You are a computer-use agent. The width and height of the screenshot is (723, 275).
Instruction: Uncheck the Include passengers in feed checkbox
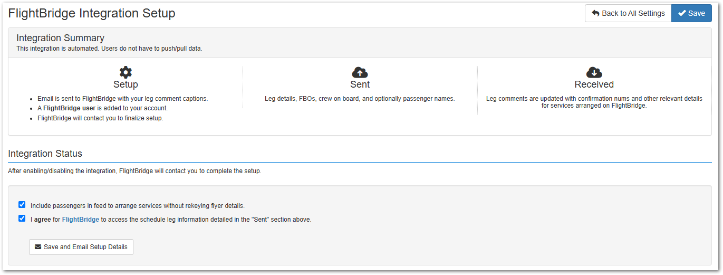(x=22, y=205)
